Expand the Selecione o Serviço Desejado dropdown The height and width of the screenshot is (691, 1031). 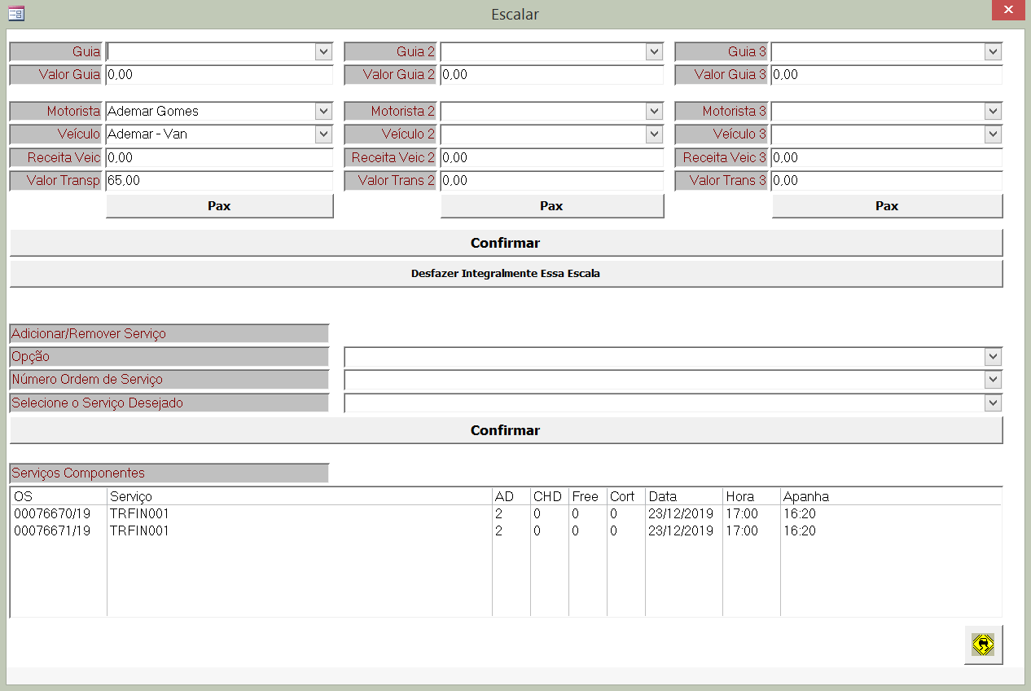pyautogui.click(x=992, y=403)
